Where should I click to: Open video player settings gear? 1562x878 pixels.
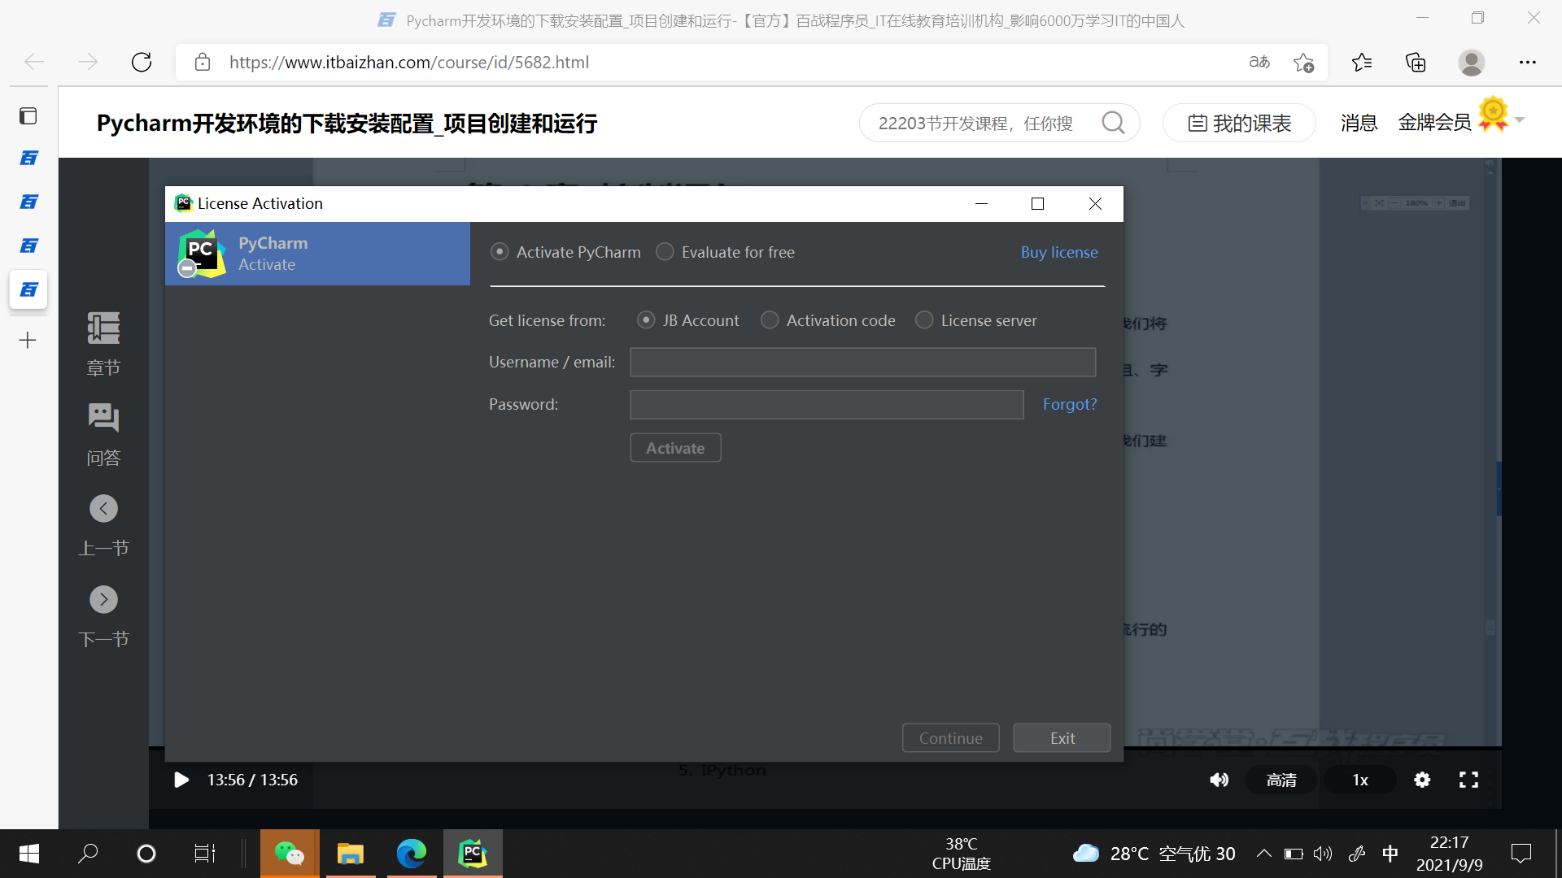(1422, 780)
